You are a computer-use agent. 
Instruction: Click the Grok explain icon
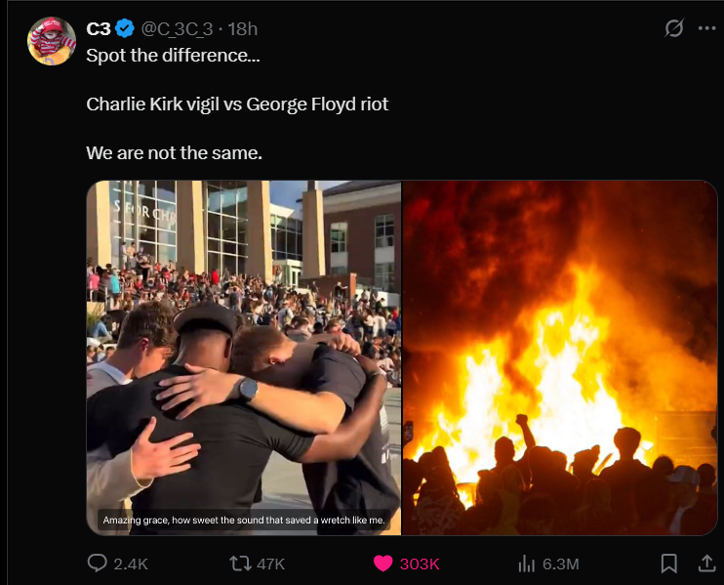pyautogui.click(x=673, y=28)
